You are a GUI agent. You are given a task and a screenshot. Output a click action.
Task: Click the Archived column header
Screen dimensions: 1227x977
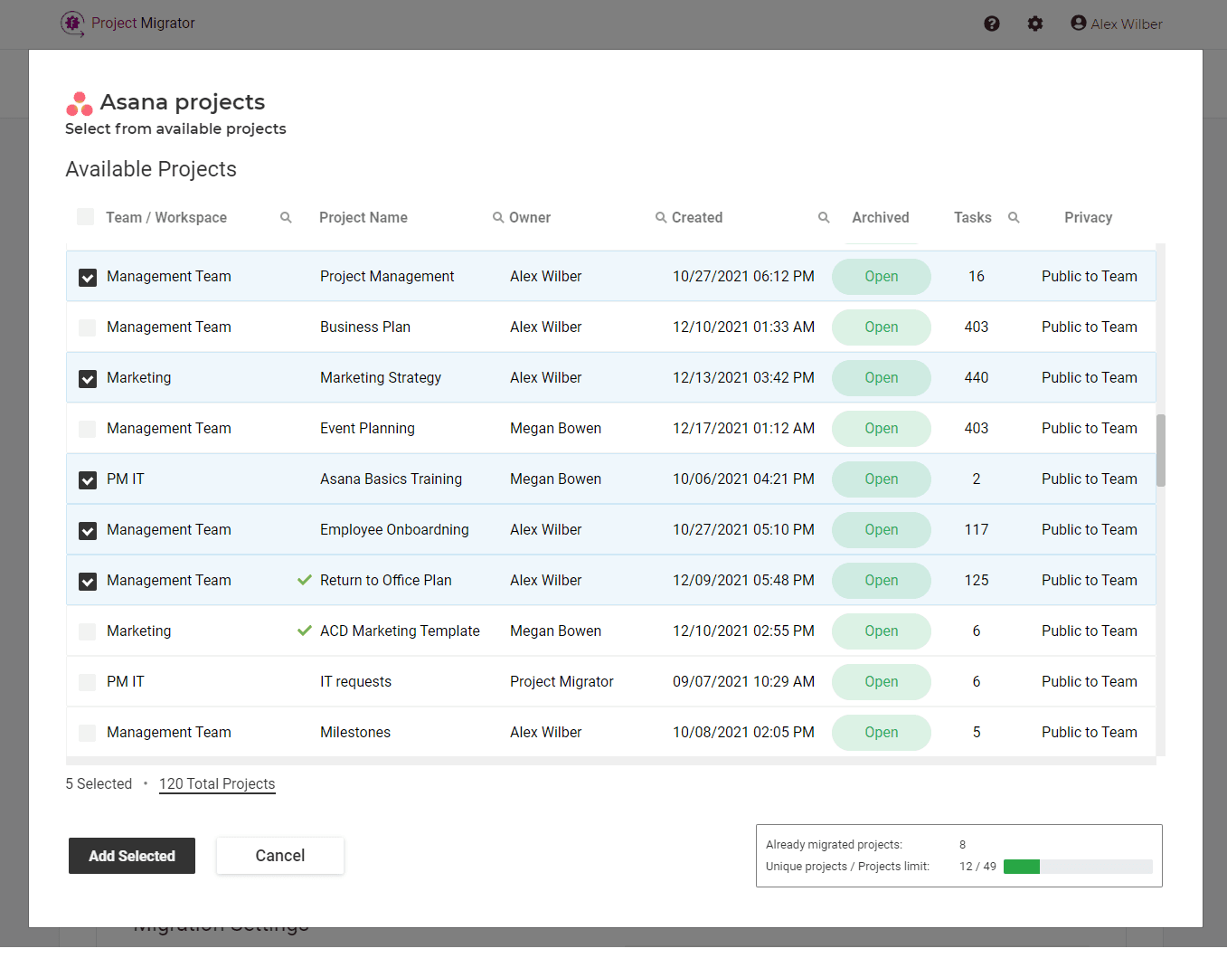tap(880, 217)
